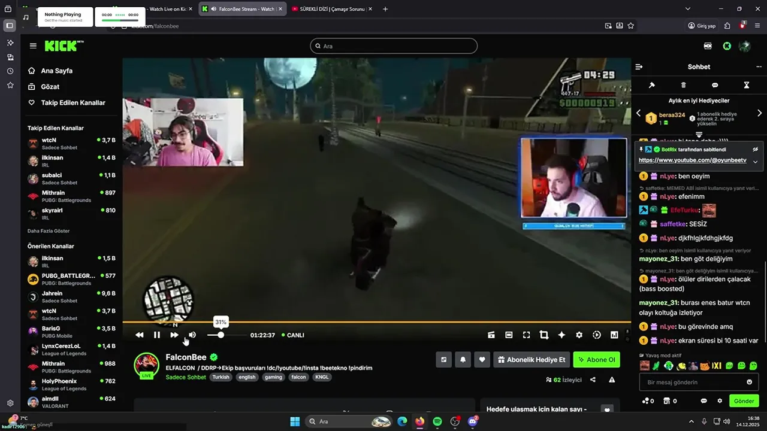Open the video player settings gear
The width and height of the screenshot is (767, 431).
(x=579, y=335)
